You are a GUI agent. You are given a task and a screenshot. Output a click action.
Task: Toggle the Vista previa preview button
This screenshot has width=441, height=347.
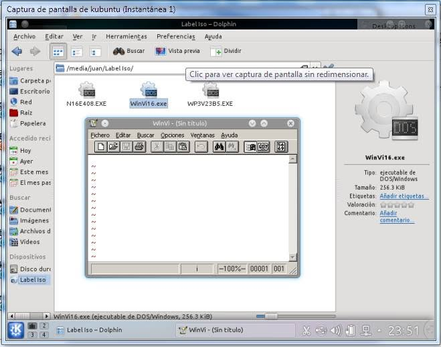pyautogui.click(x=177, y=51)
